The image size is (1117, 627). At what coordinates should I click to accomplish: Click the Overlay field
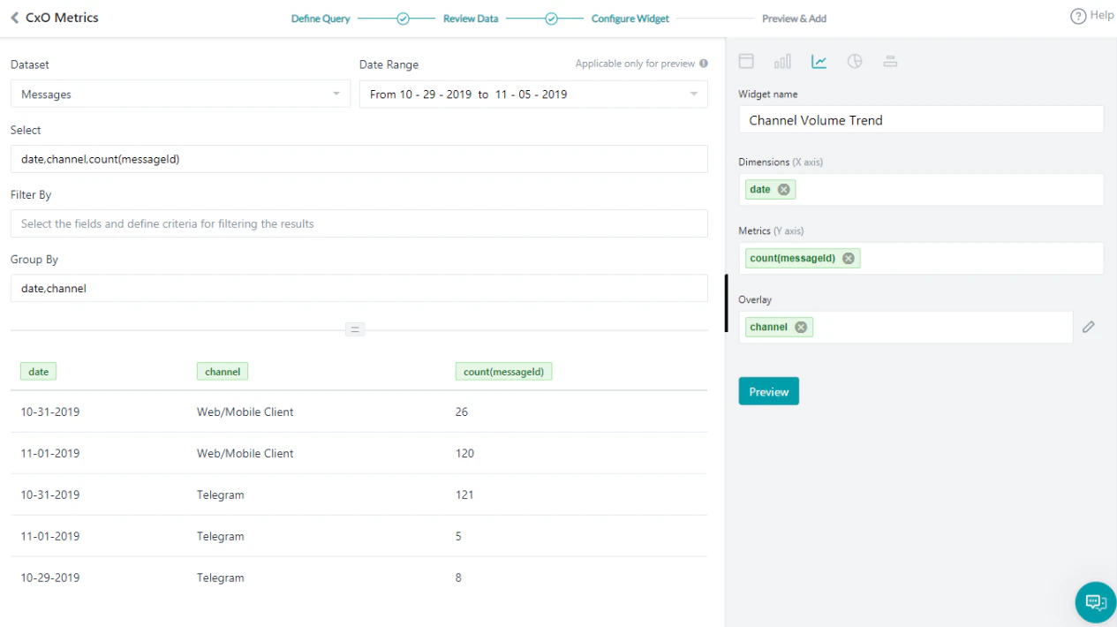[x=905, y=327]
